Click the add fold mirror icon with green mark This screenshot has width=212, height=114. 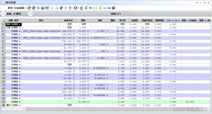click(52, 8)
